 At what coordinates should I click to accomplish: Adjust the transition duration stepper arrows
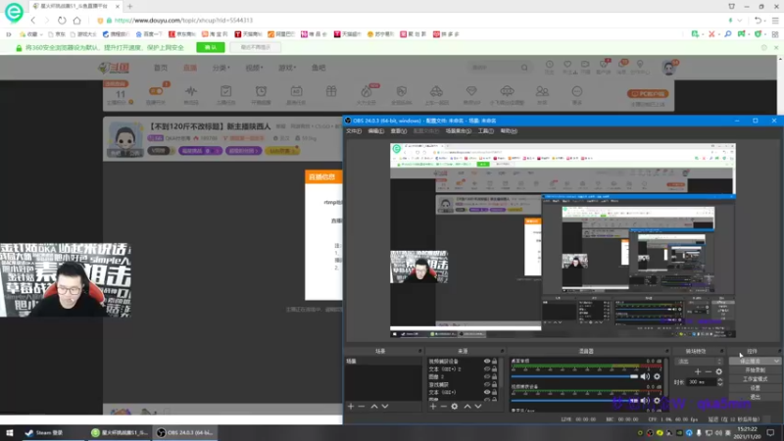point(720,382)
